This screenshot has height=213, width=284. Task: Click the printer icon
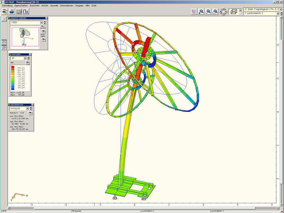pos(12,12)
